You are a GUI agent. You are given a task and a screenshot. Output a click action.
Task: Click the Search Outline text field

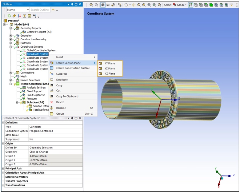[x=40, y=10]
